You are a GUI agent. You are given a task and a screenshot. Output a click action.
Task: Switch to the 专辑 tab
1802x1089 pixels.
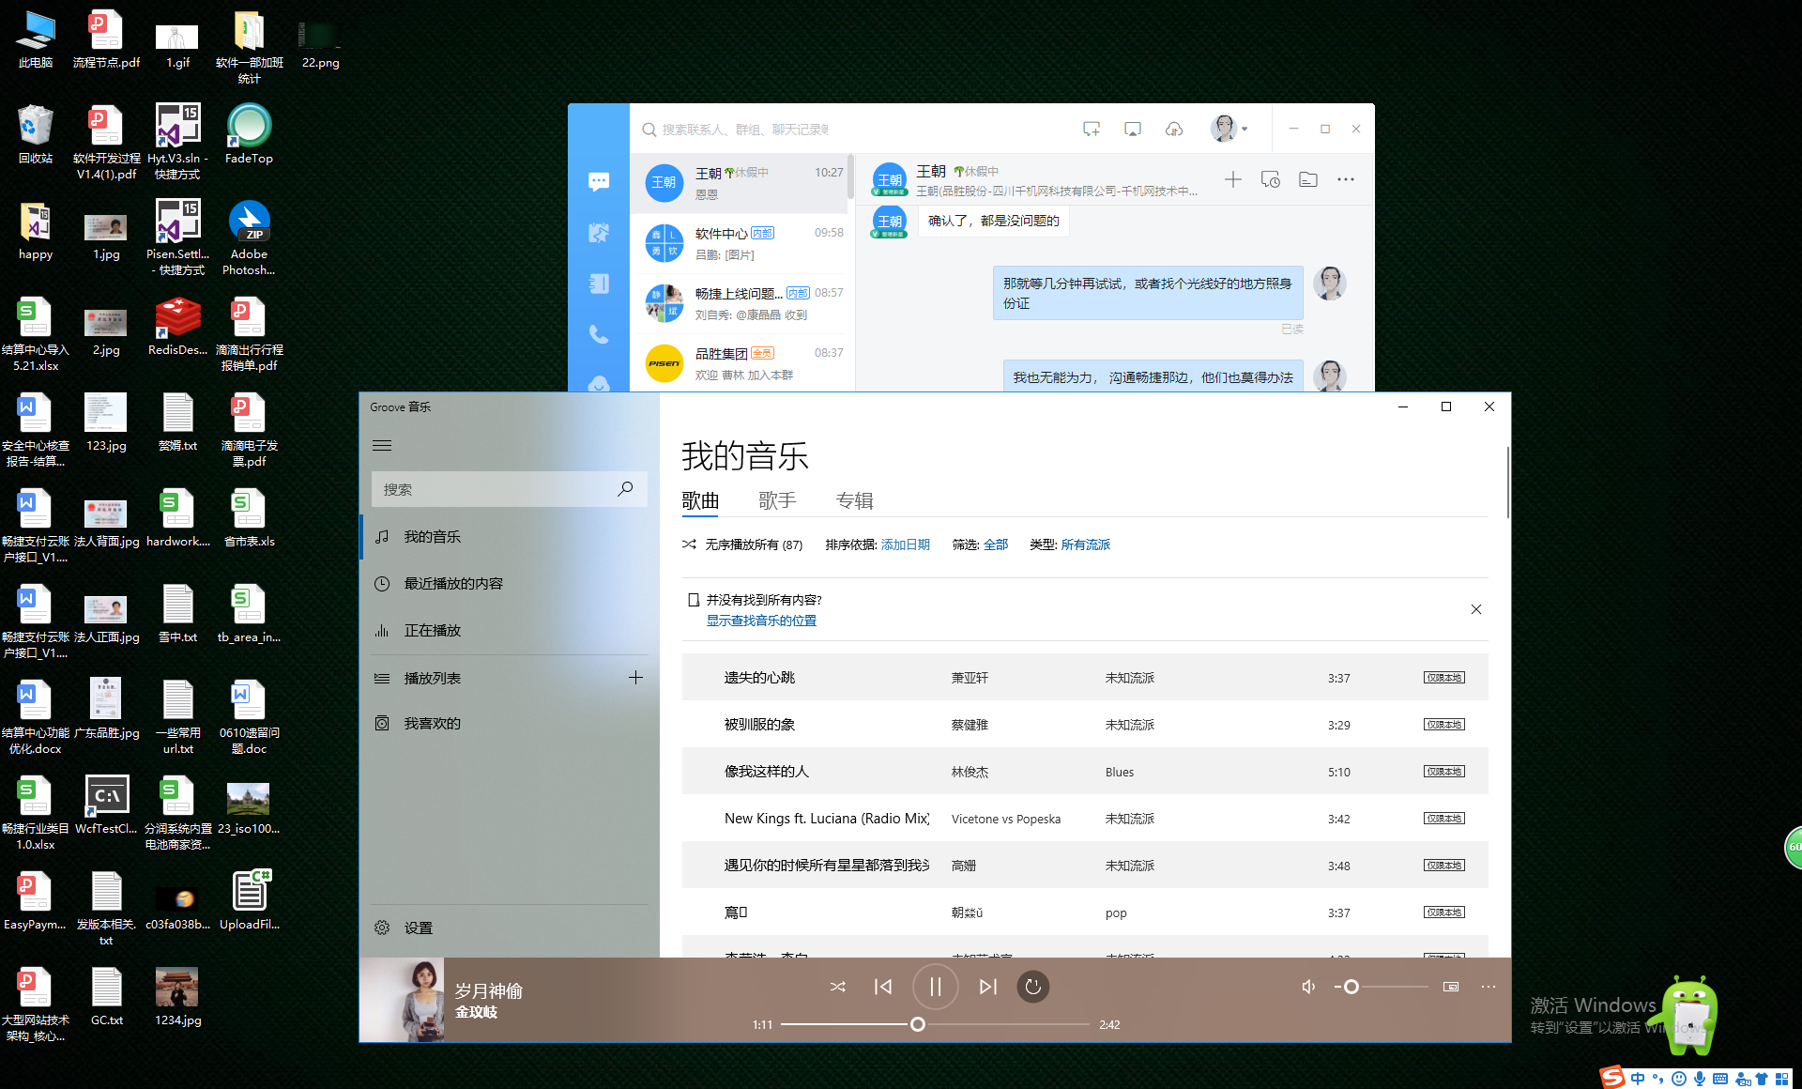[x=854, y=500]
